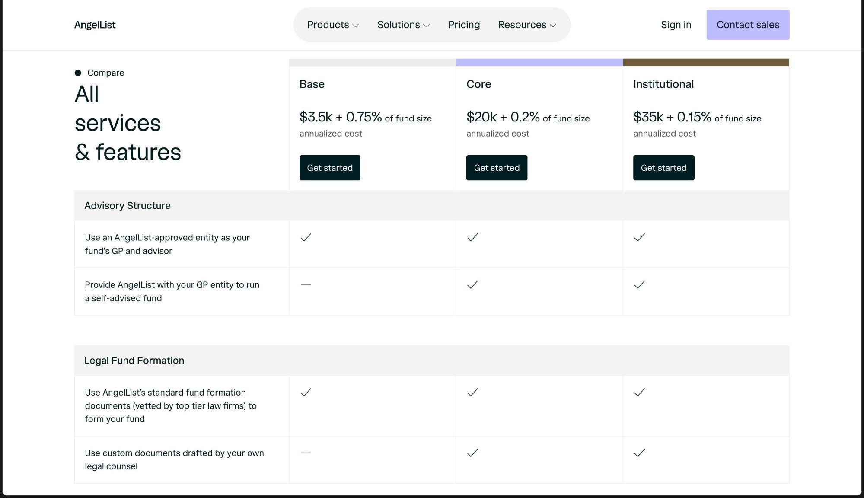The width and height of the screenshot is (864, 498).
Task: Click the Sign in link
Action: [676, 25]
